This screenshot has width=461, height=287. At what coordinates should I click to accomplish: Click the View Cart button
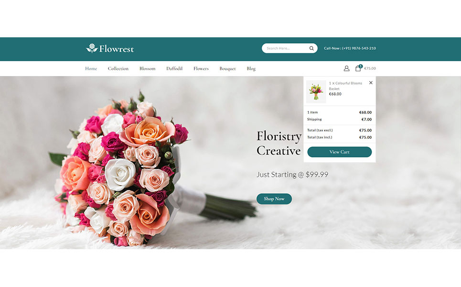340,152
